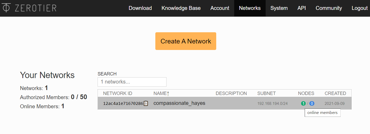Visit the Community page
This screenshot has height=134, width=370.
[329, 8]
